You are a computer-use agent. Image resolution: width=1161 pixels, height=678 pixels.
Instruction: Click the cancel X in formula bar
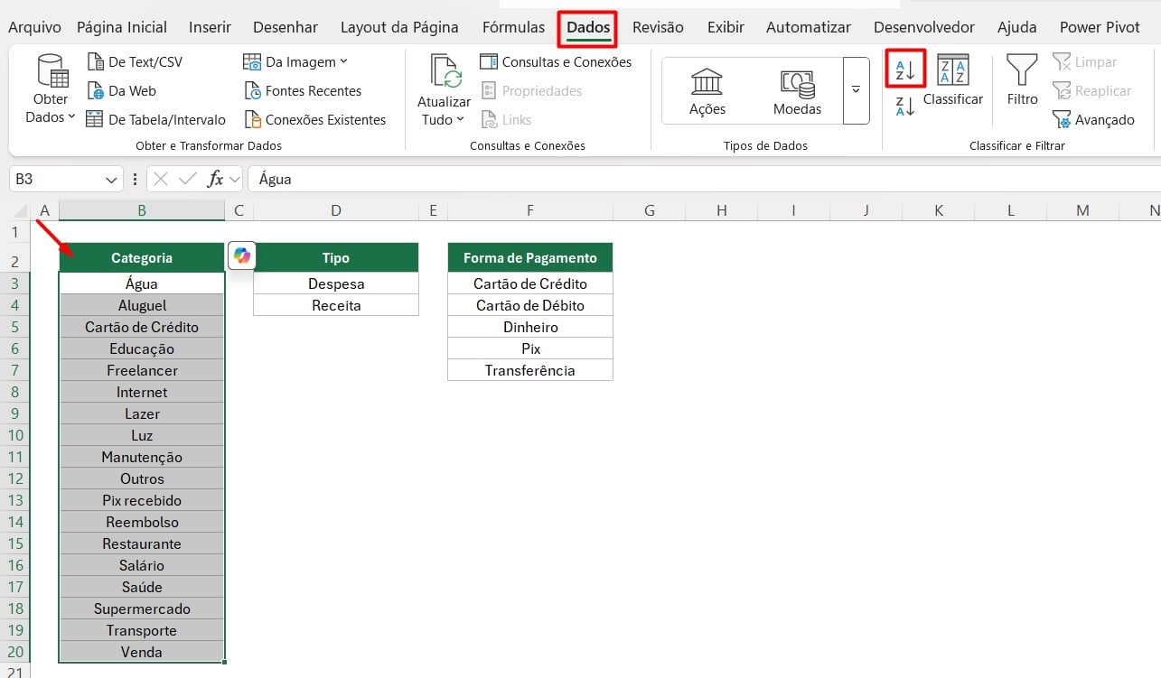pos(161,179)
